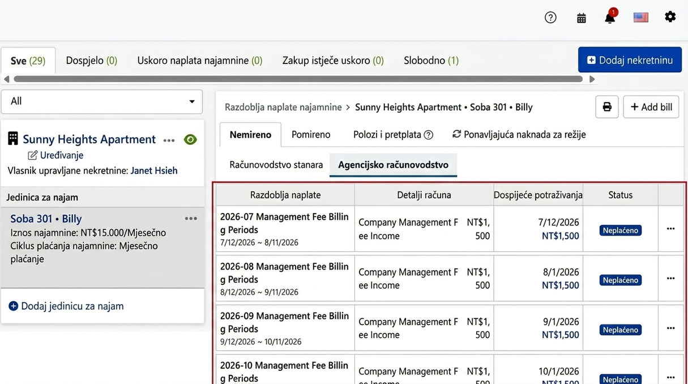688x384 pixels.
Task: Toggle the green eye visibility icon
Action: pyautogui.click(x=190, y=139)
